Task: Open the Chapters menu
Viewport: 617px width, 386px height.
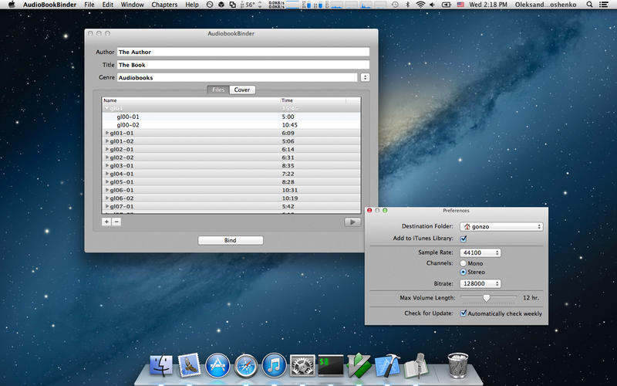Action: pos(164,5)
